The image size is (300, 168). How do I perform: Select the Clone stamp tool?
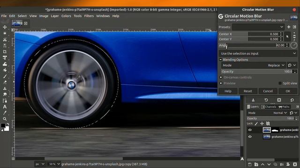(5, 88)
